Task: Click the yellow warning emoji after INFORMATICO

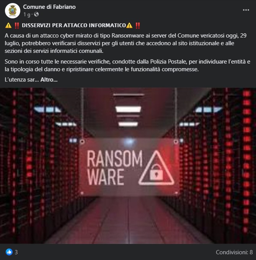Action: point(129,26)
